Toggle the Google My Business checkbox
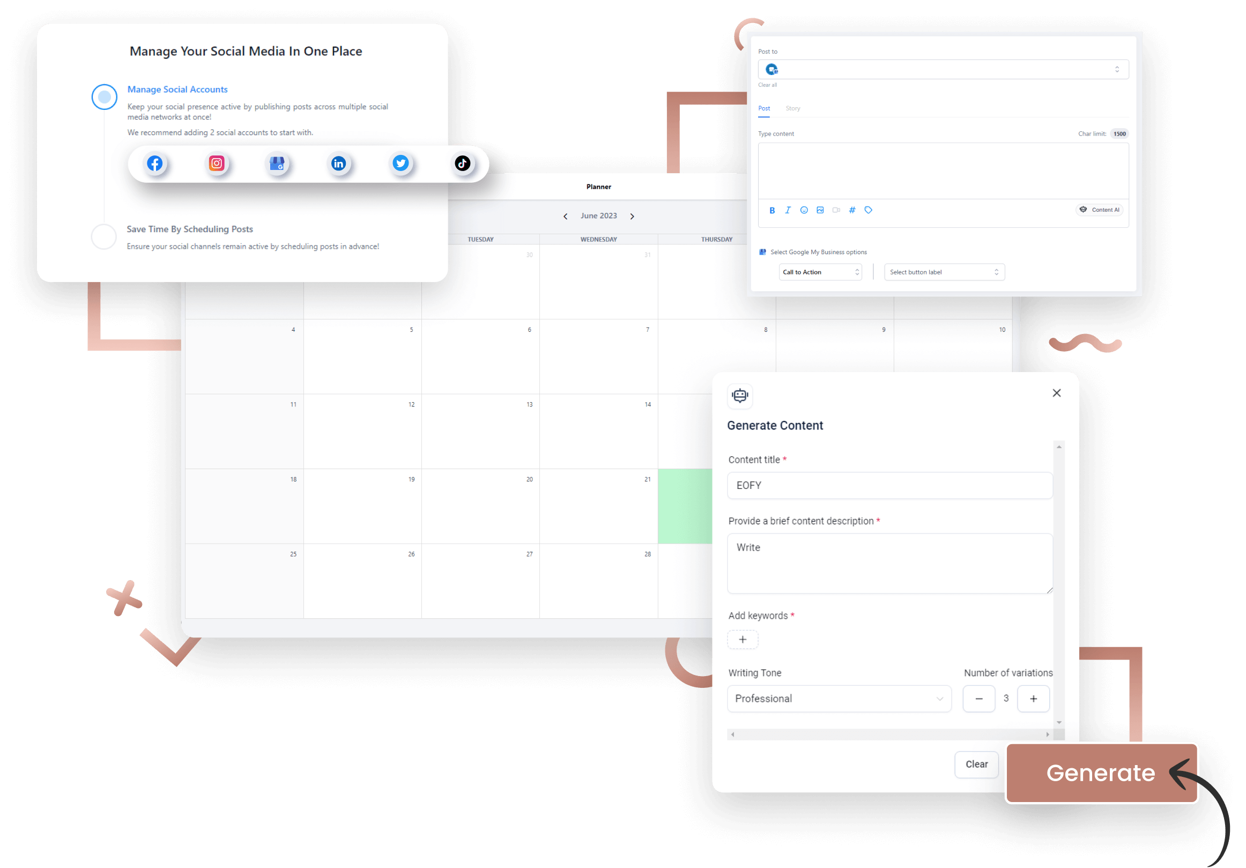The width and height of the screenshot is (1246, 868). [x=764, y=251]
